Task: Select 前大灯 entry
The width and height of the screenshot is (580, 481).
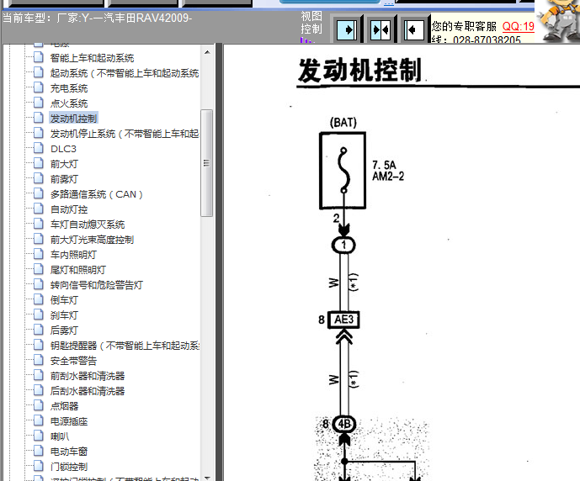Action: [x=64, y=164]
